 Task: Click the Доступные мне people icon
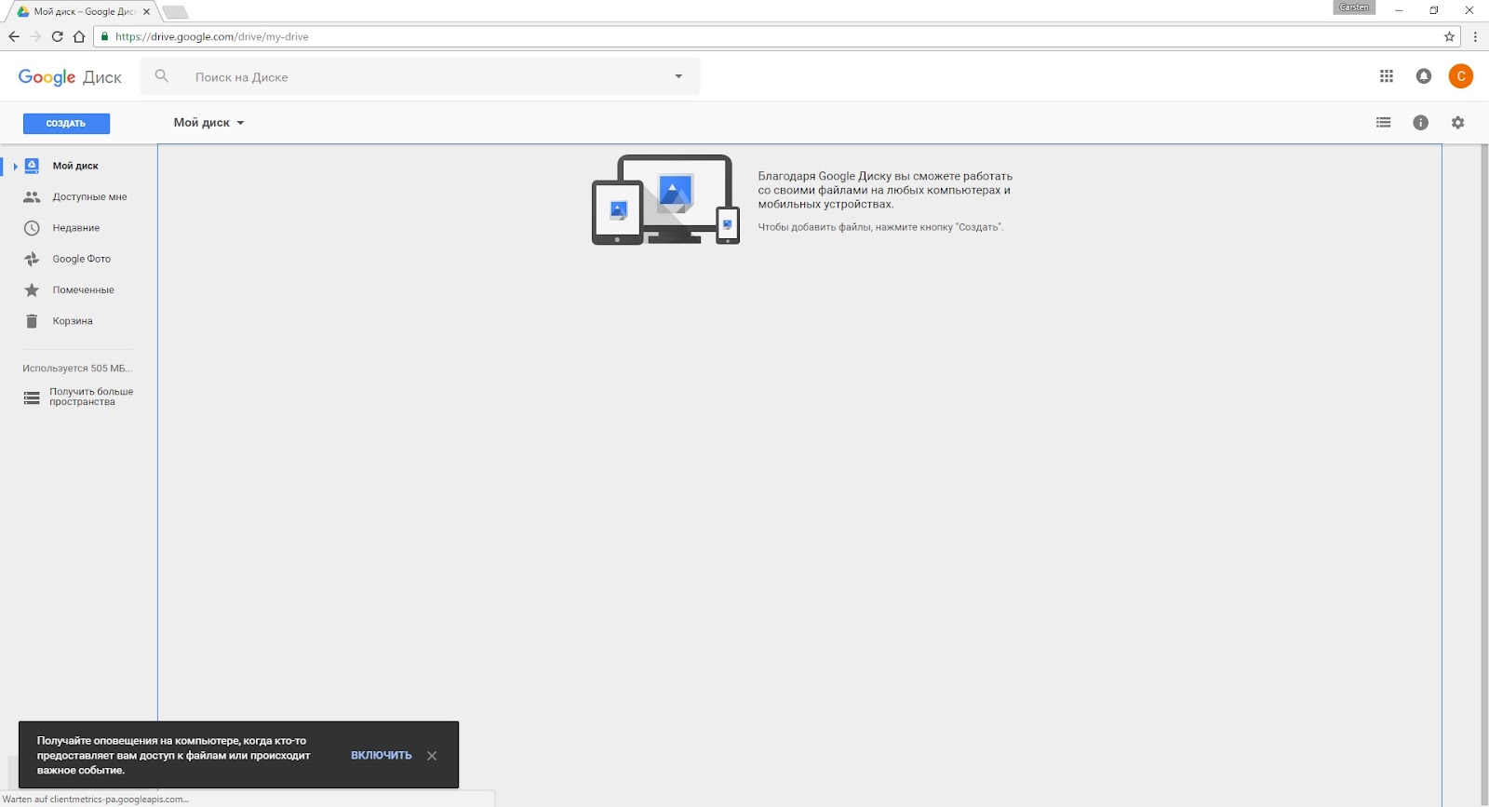pyautogui.click(x=32, y=197)
